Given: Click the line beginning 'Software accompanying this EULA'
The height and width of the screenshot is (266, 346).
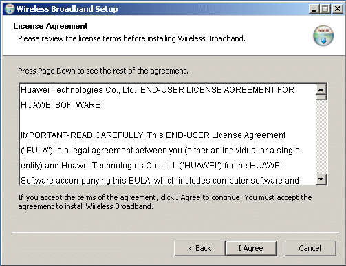Looking at the screenshot, I should (x=160, y=181).
